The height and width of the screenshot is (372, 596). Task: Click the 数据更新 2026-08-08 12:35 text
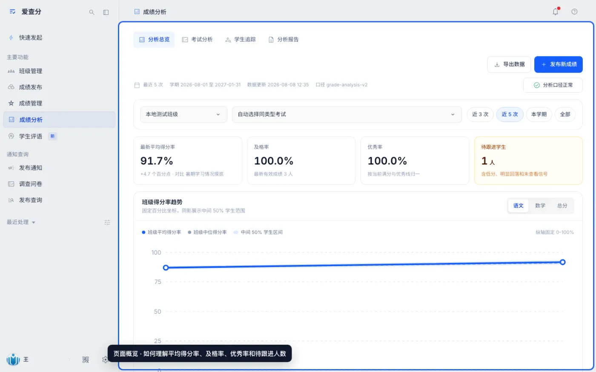coord(278,85)
